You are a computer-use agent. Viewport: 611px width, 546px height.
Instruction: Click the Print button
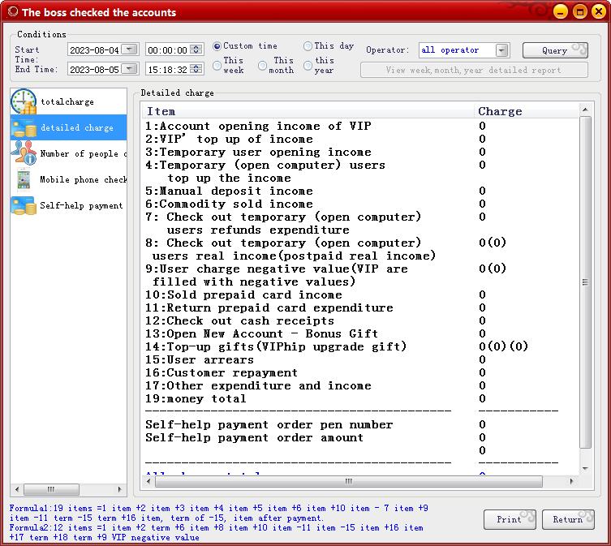(510, 519)
